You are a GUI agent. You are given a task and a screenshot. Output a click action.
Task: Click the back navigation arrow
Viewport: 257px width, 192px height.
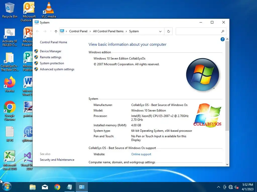click(37, 31)
